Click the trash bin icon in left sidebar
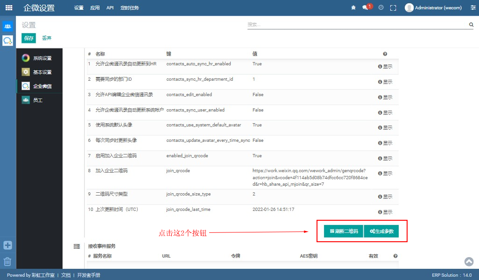 pyautogui.click(x=7, y=261)
